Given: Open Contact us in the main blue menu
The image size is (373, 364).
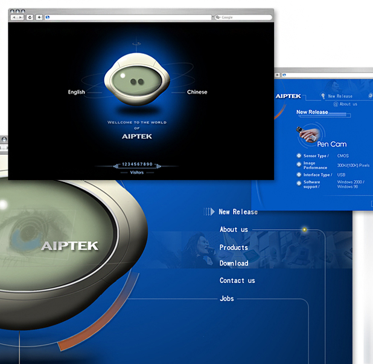Looking at the screenshot, I should click(237, 281).
